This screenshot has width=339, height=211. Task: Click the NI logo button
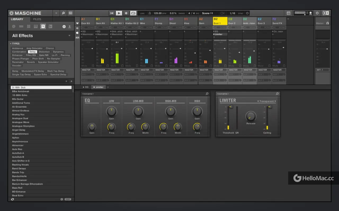coord(326,13)
